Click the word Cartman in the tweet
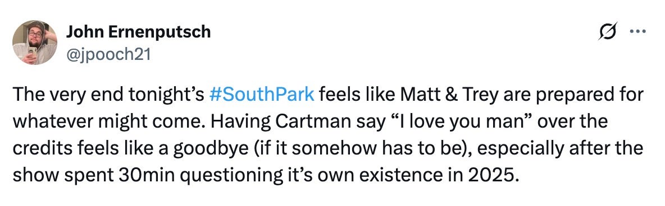Image resolution: width=665 pixels, height=206 pixels. pos(304,122)
